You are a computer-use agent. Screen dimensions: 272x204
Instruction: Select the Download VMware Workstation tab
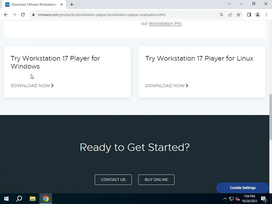pyautogui.click(x=34, y=5)
